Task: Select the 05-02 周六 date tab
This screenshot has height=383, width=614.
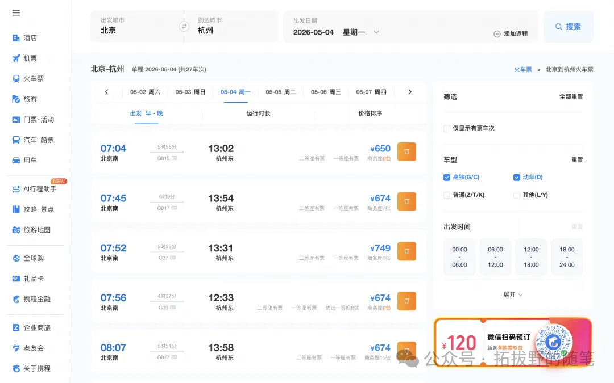Action: click(146, 92)
